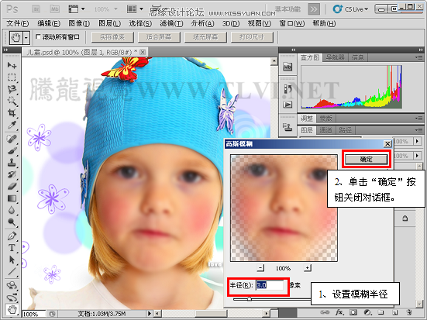
Task: Select the Healing Brush tool
Action: click(12, 139)
